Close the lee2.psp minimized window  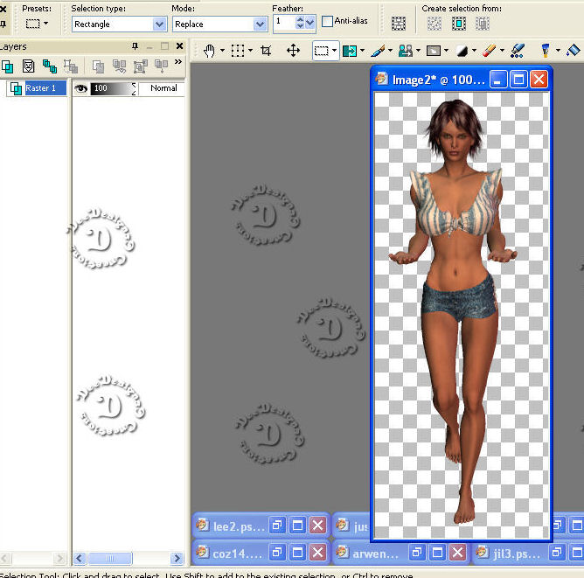click(317, 526)
